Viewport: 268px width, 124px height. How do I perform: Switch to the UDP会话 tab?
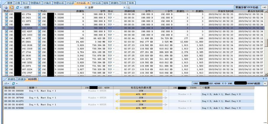click(x=96, y=3)
